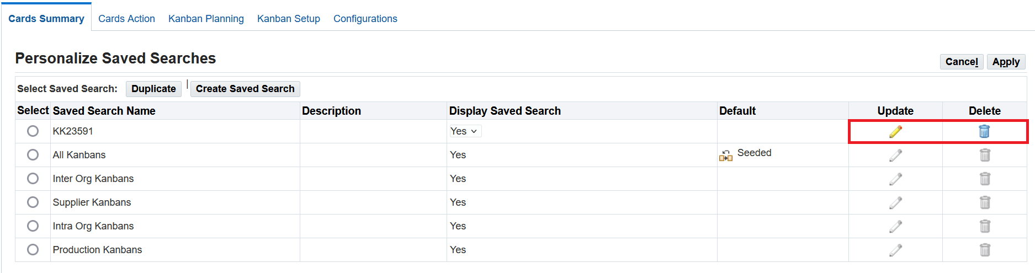Click the Update pencil for Intra Org Kanbans

(895, 226)
